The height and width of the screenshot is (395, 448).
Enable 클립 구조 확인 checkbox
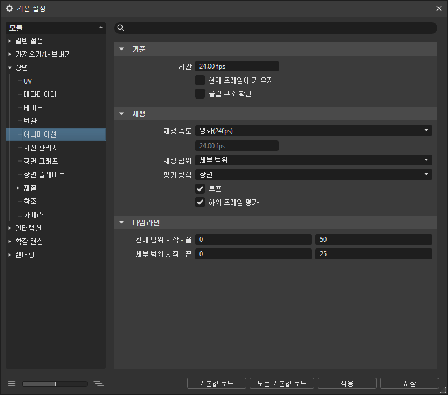point(200,94)
